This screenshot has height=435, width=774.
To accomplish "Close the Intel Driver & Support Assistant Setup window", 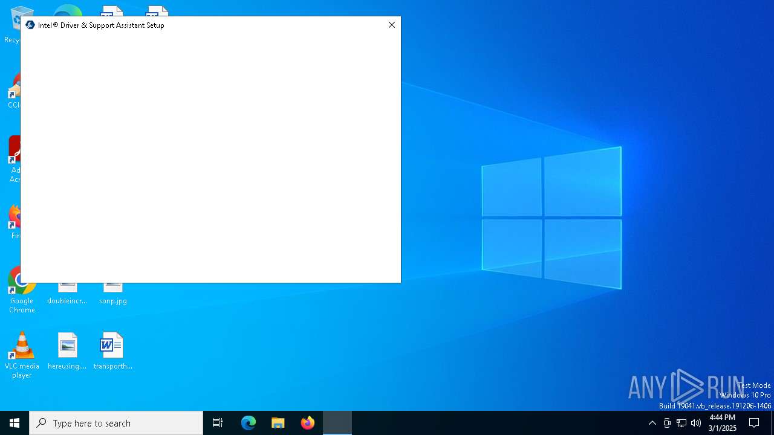I will pos(392,25).
